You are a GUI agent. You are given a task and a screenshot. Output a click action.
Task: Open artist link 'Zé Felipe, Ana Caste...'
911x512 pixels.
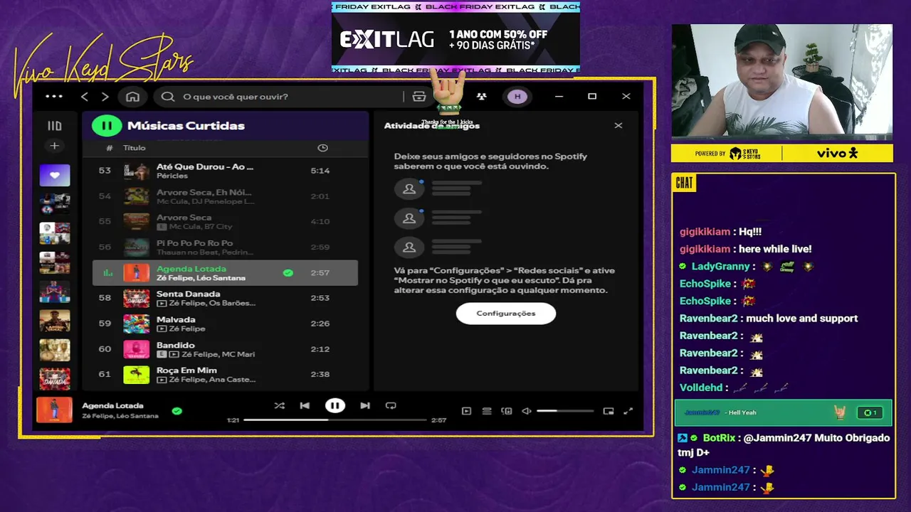pos(212,380)
